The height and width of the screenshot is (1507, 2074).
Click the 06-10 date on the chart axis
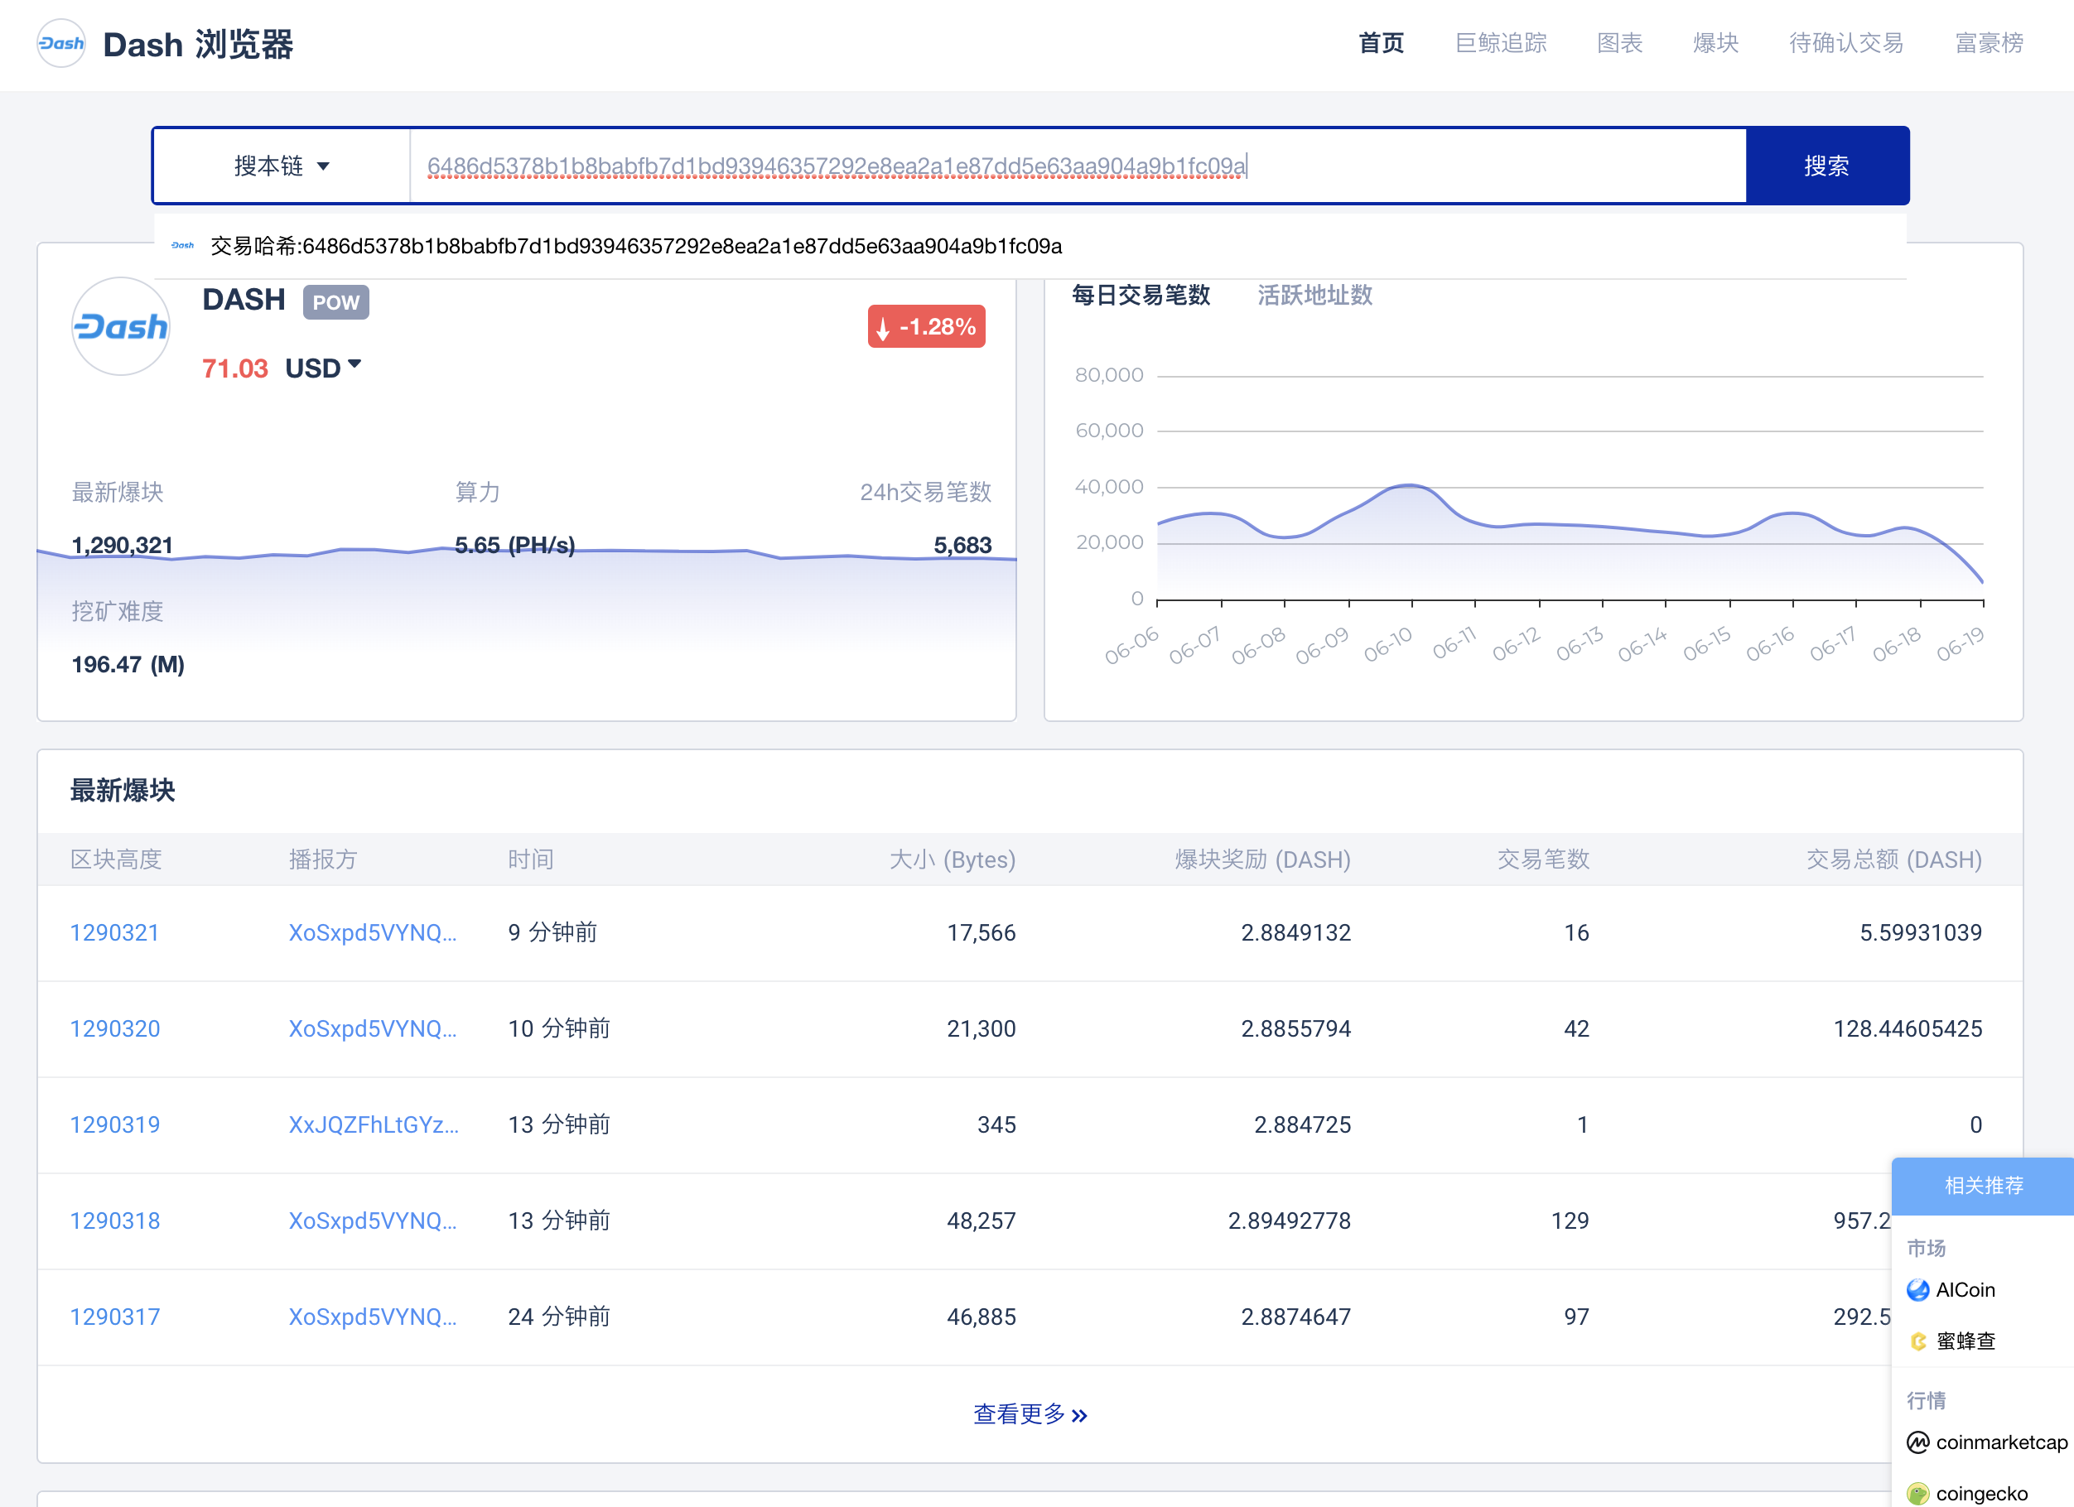(1387, 645)
